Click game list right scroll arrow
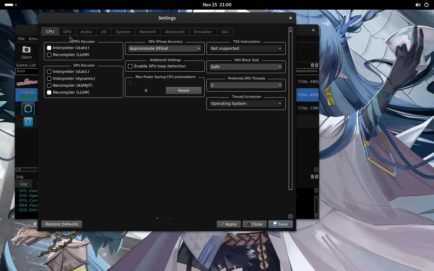 point(316,170)
